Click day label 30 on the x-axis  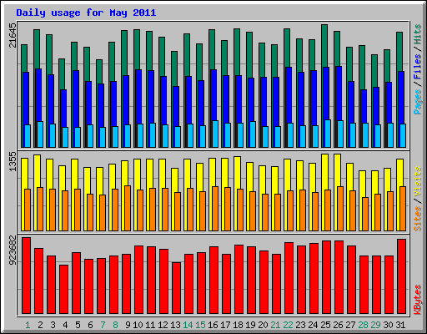pyautogui.click(x=388, y=325)
